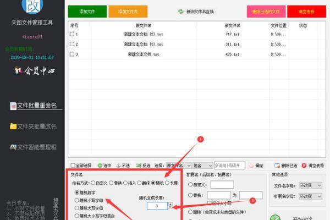The width and height of the screenshot is (330, 220).
Task: Click the 文件智能管理箱 icon
Action: coord(13,147)
